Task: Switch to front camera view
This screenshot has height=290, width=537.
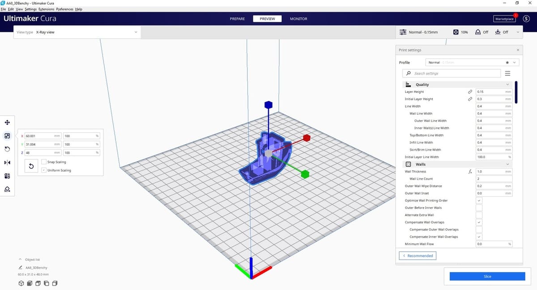Action: coord(30,283)
